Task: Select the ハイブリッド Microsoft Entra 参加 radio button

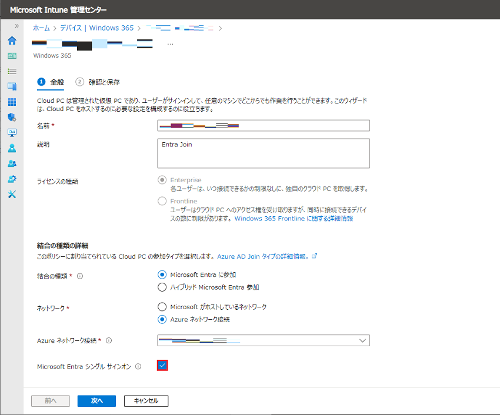Action: (x=162, y=287)
